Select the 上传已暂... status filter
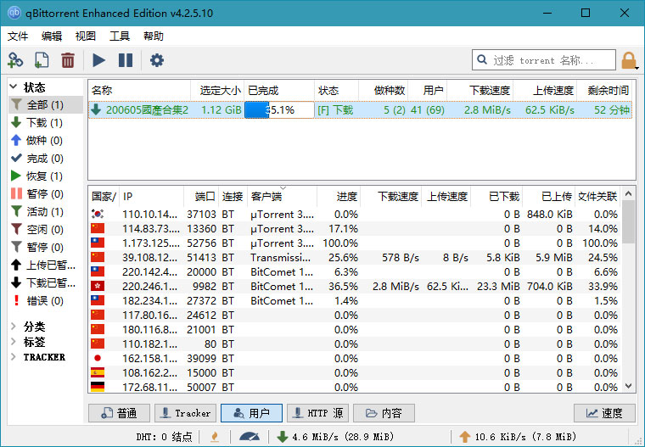 (45, 265)
